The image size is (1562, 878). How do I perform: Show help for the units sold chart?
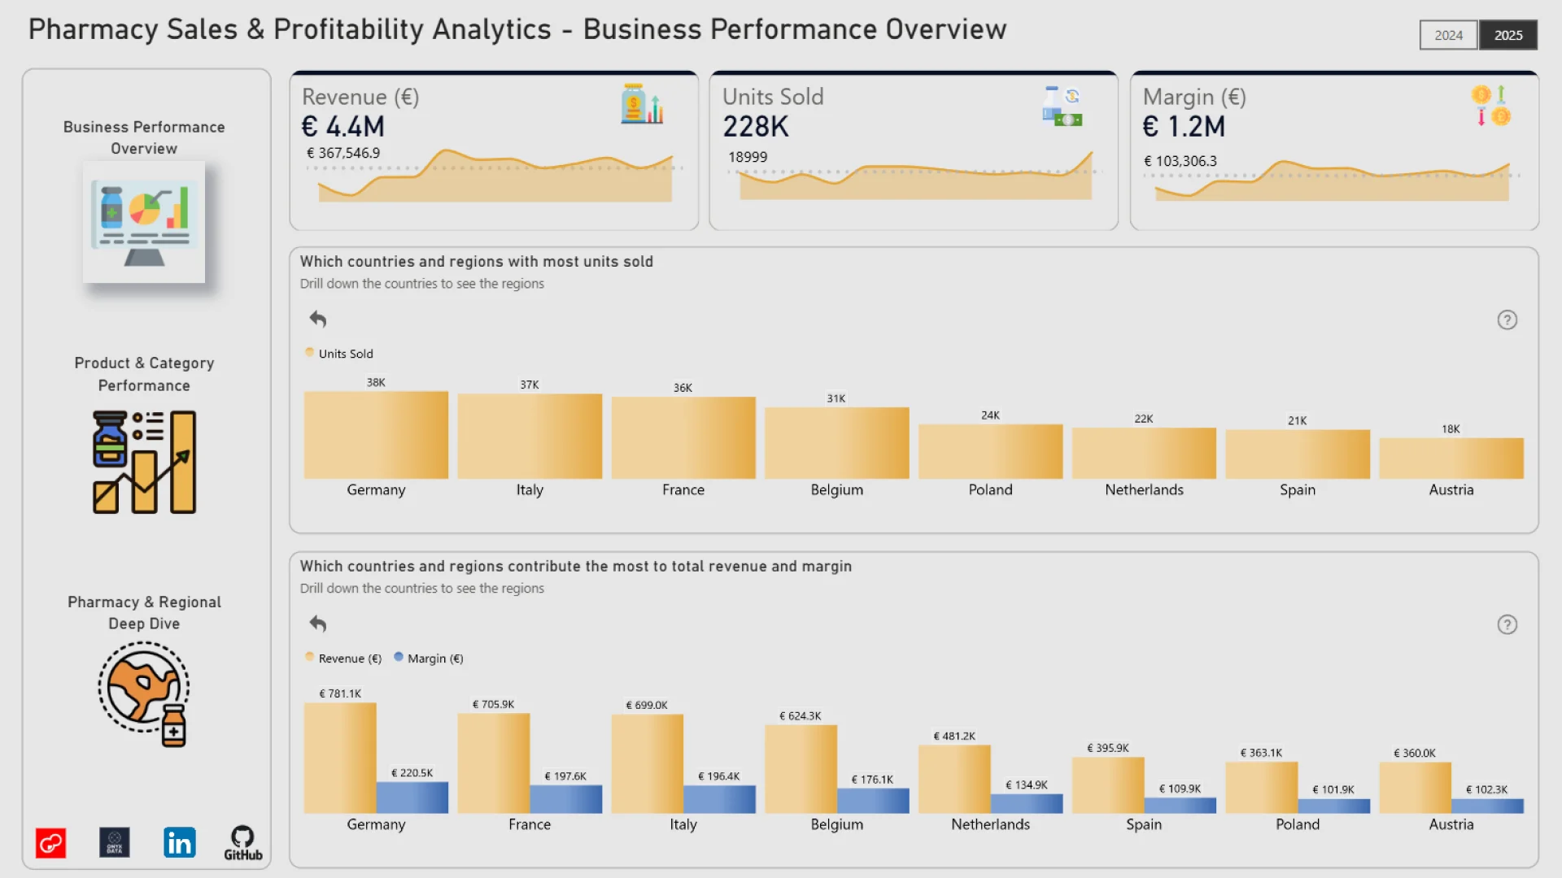click(x=1507, y=320)
